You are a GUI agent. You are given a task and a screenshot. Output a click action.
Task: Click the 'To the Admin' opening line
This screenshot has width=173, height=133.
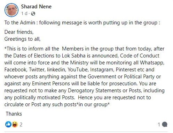pos(82,23)
